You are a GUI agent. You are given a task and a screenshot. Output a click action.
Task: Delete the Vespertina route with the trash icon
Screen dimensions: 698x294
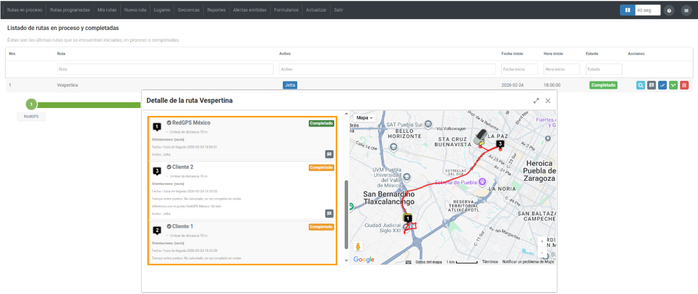tap(684, 85)
